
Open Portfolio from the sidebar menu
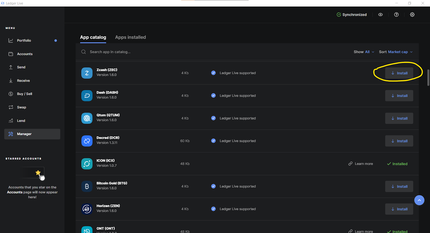click(x=24, y=41)
